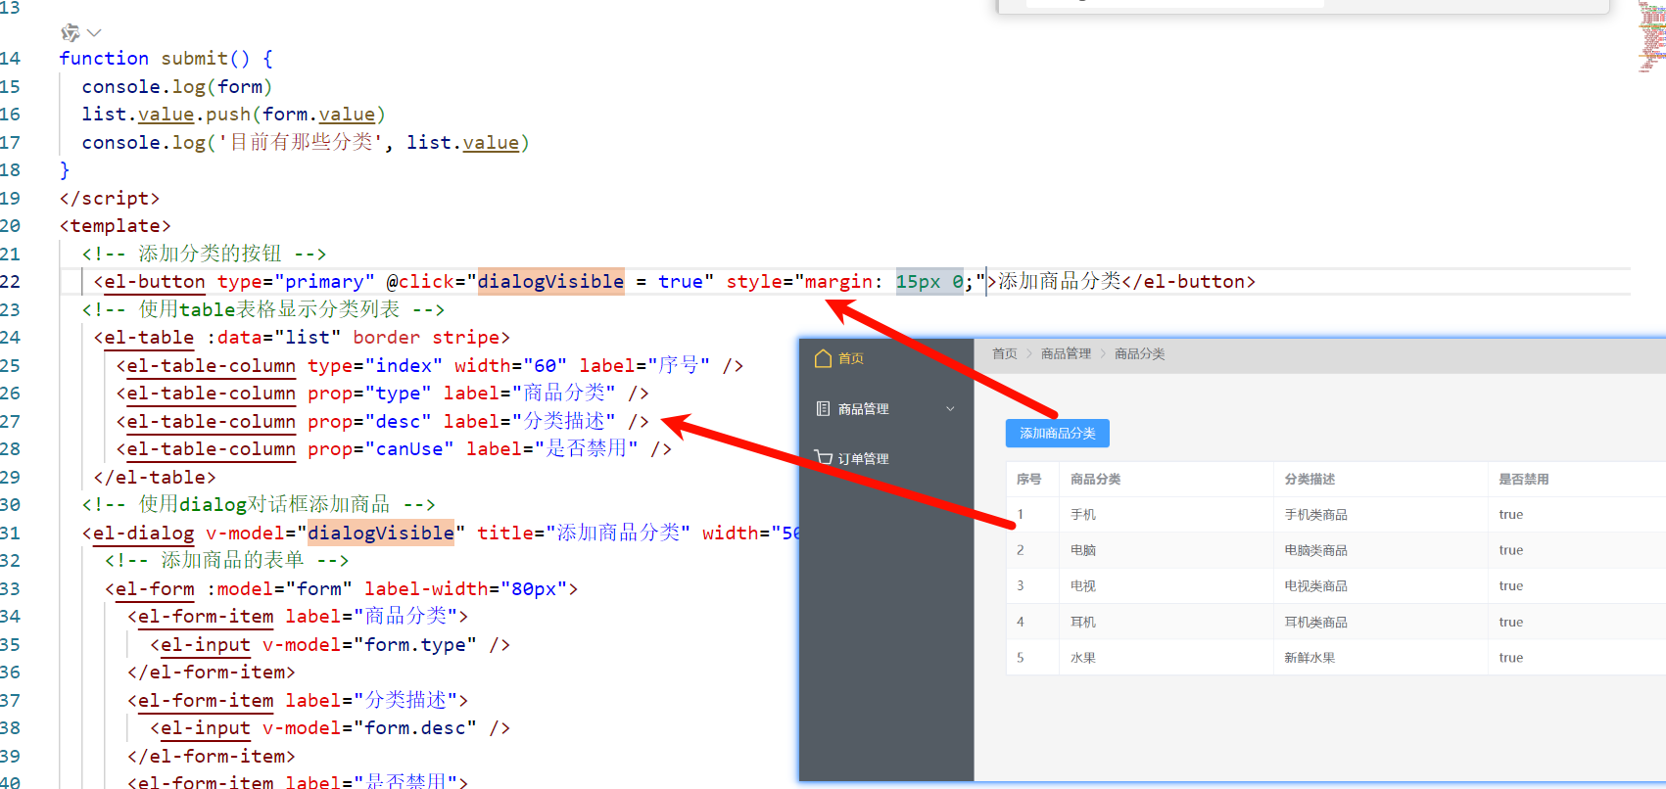Click 首页 breadcrumb link
Image resolution: width=1666 pixels, height=789 pixels.
tap(1004, 353)
